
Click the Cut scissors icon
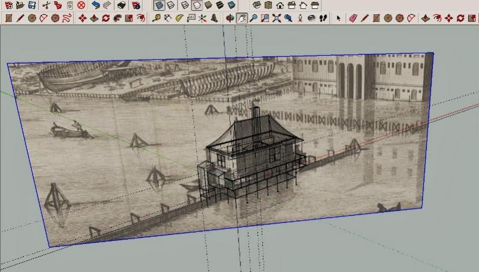coord(46,5)
